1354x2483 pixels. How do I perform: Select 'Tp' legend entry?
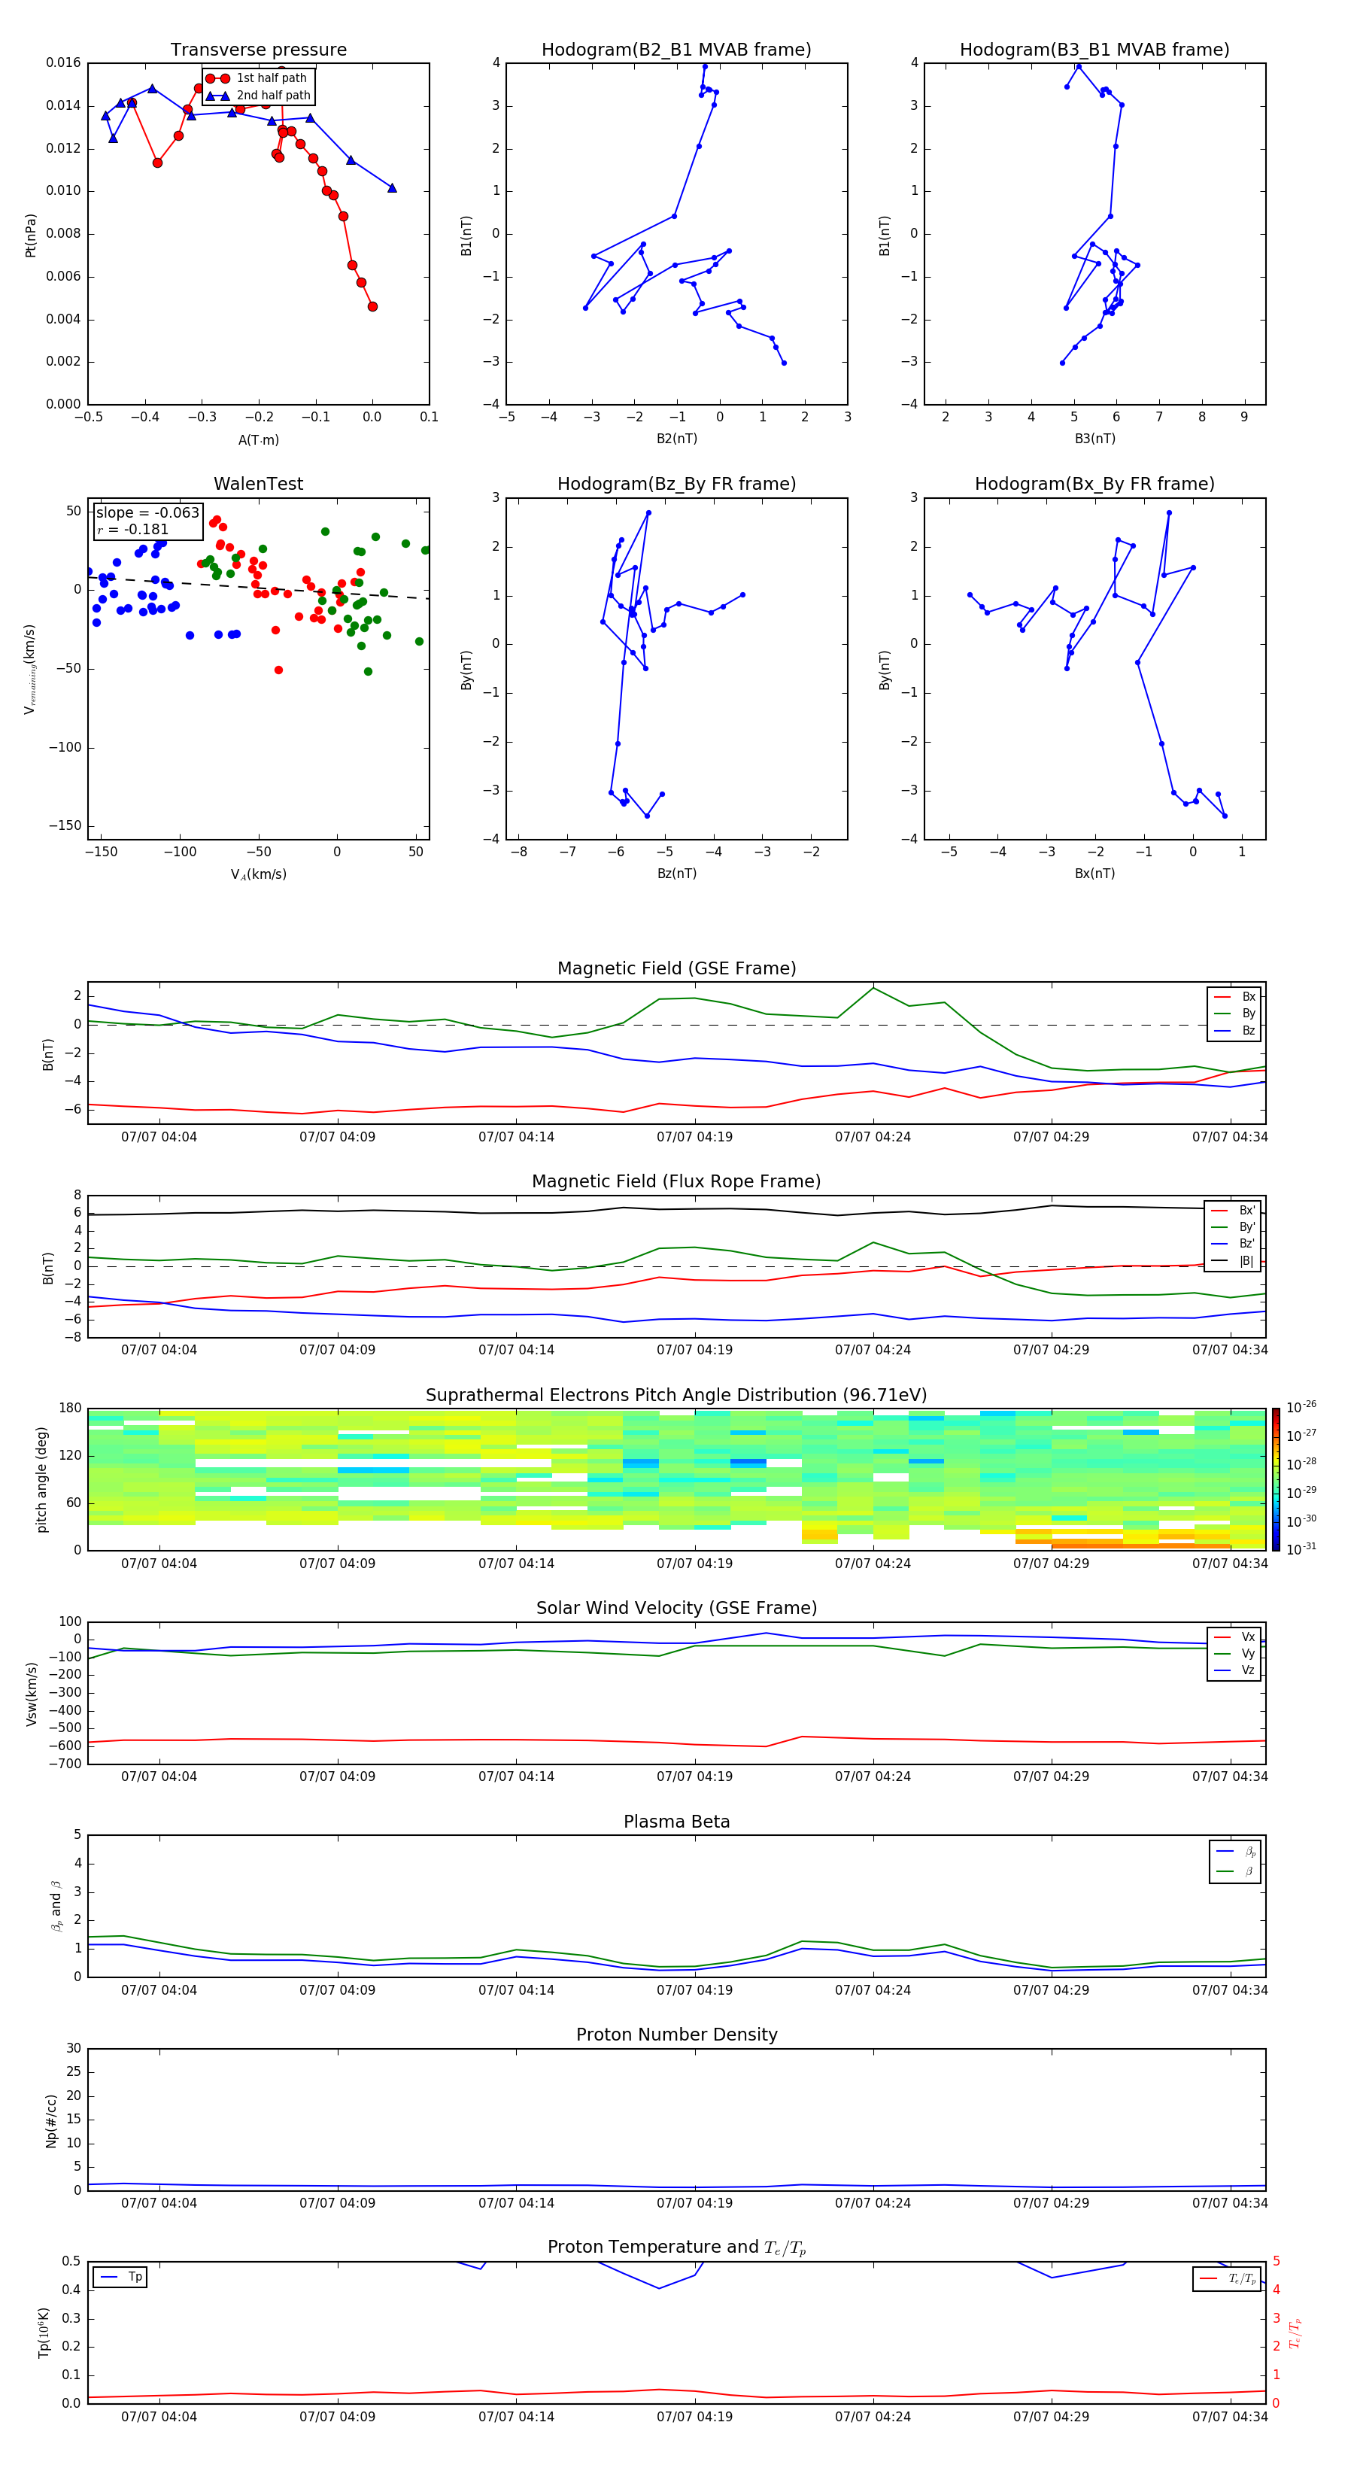pyautogui.click(x=120, y=2277)
